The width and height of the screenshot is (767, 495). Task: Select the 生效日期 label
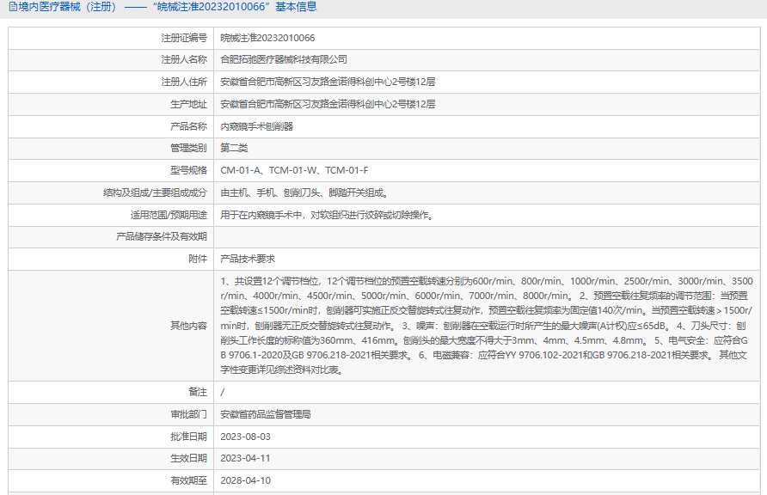tap(189, 458)
